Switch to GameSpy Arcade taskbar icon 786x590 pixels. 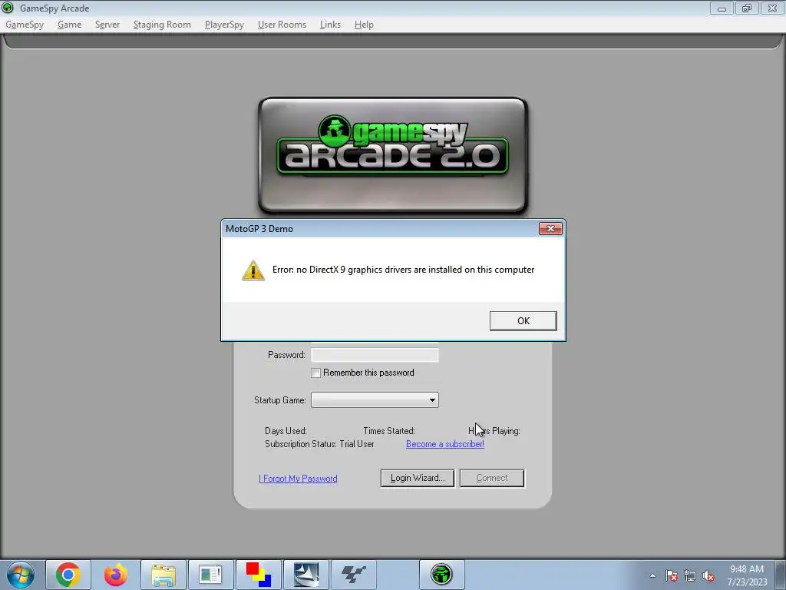click(441, 575)
